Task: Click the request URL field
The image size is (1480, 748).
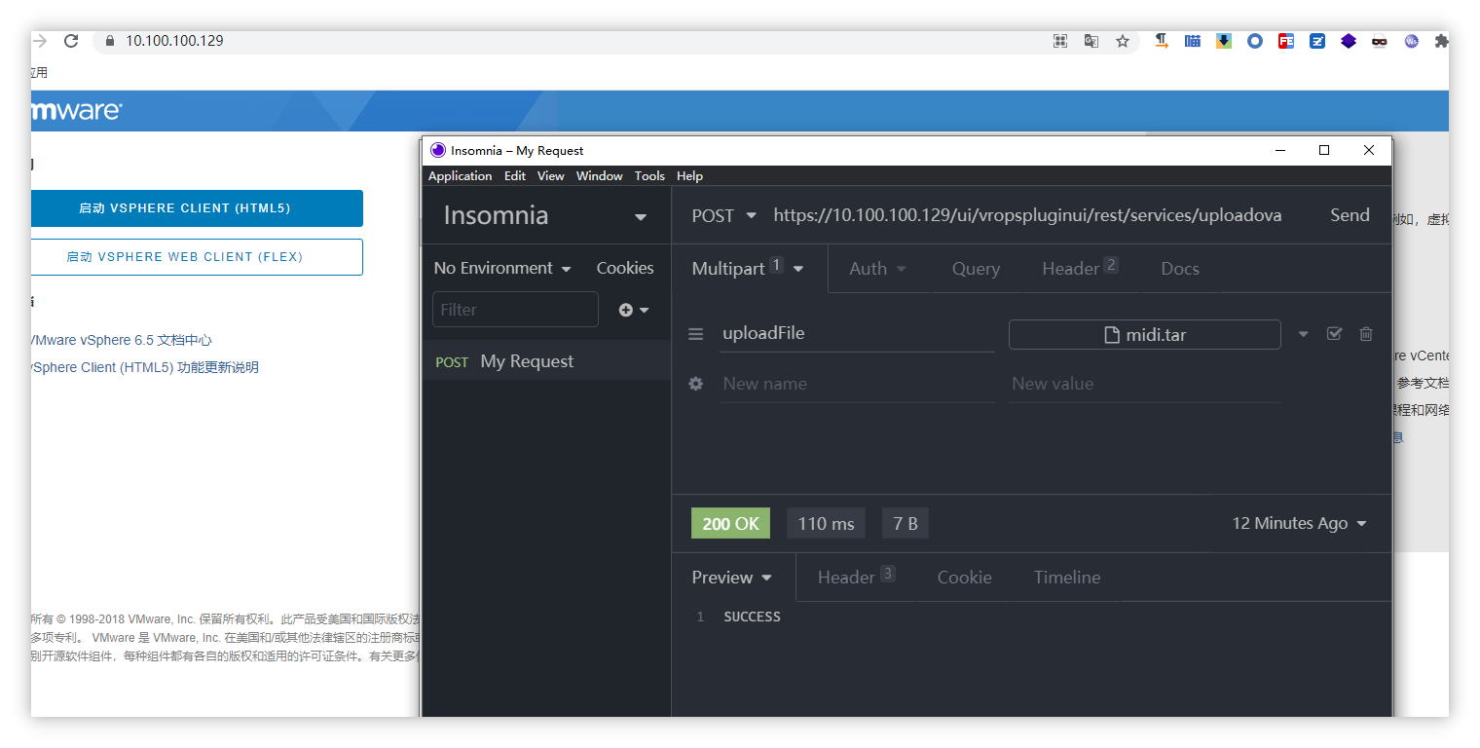Action: click(1027, 215)
